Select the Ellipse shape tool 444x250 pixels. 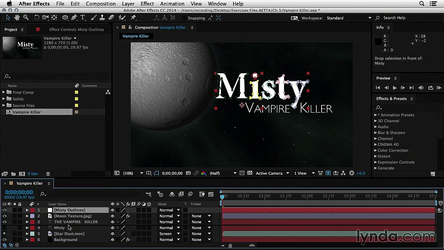65,18
